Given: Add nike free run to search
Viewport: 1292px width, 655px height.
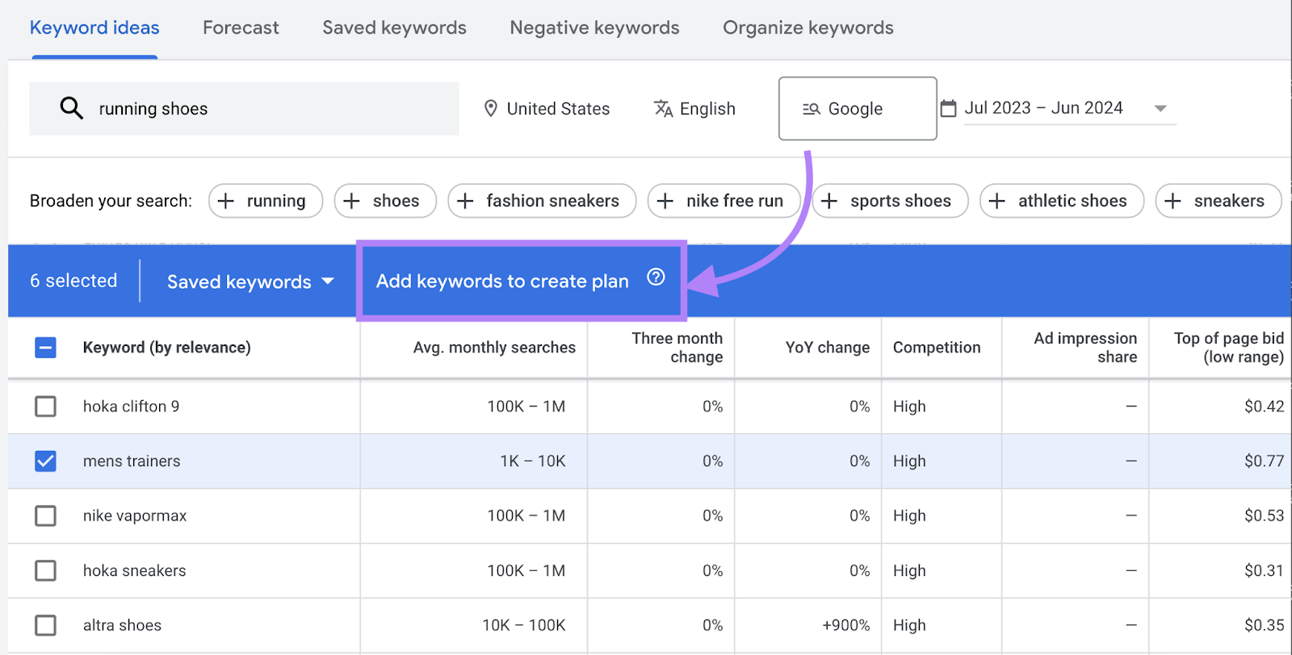Looking at the screenshot, I should point(724,201).
